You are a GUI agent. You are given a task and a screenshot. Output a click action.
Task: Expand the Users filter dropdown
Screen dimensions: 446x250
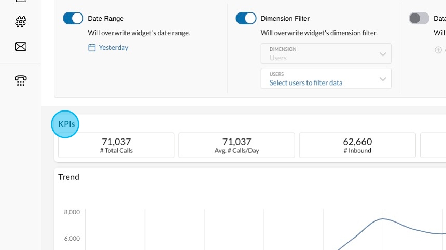click(326, 79)
